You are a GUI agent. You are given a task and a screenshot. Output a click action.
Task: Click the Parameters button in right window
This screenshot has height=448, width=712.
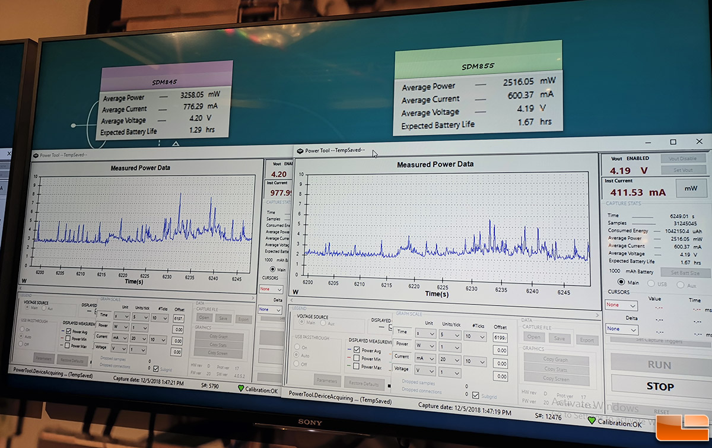tap(328, 380)
